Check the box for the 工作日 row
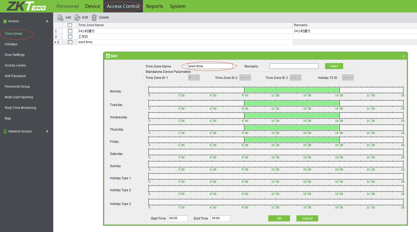Image resolution: width=417 pixels, height=232 pixels. pyautogui.click(x=70, y=37)
